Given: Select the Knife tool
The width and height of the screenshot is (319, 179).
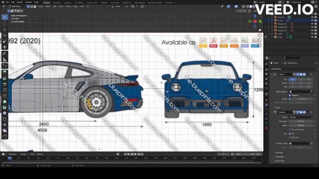Looking at the screenshot, I should (4, 96).
